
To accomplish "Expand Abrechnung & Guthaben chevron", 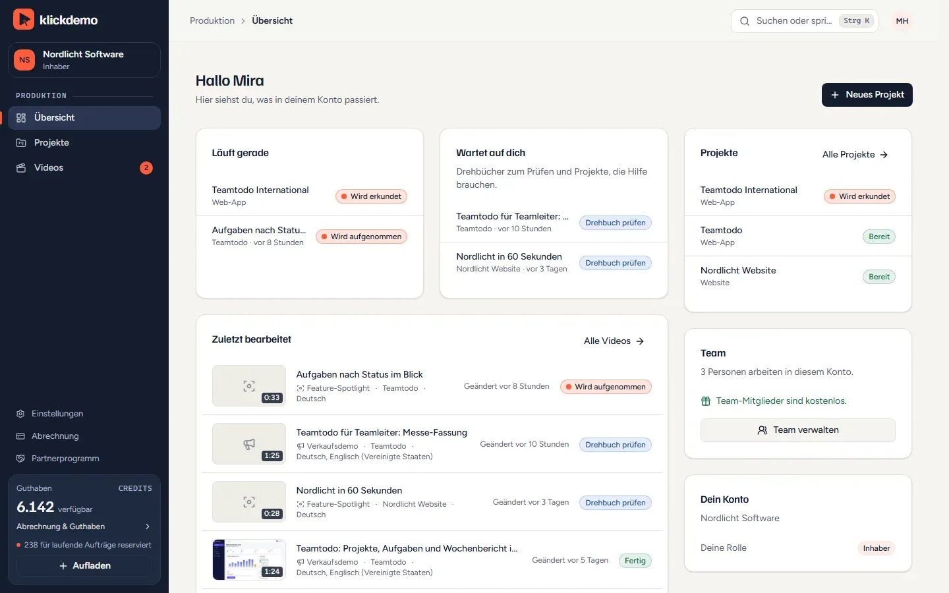I will click(148, 526).
